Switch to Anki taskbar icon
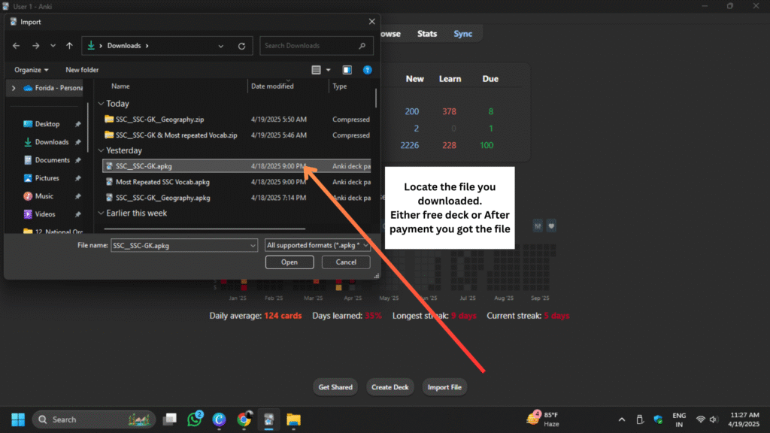770x433 pixels. tap(268, 419)
